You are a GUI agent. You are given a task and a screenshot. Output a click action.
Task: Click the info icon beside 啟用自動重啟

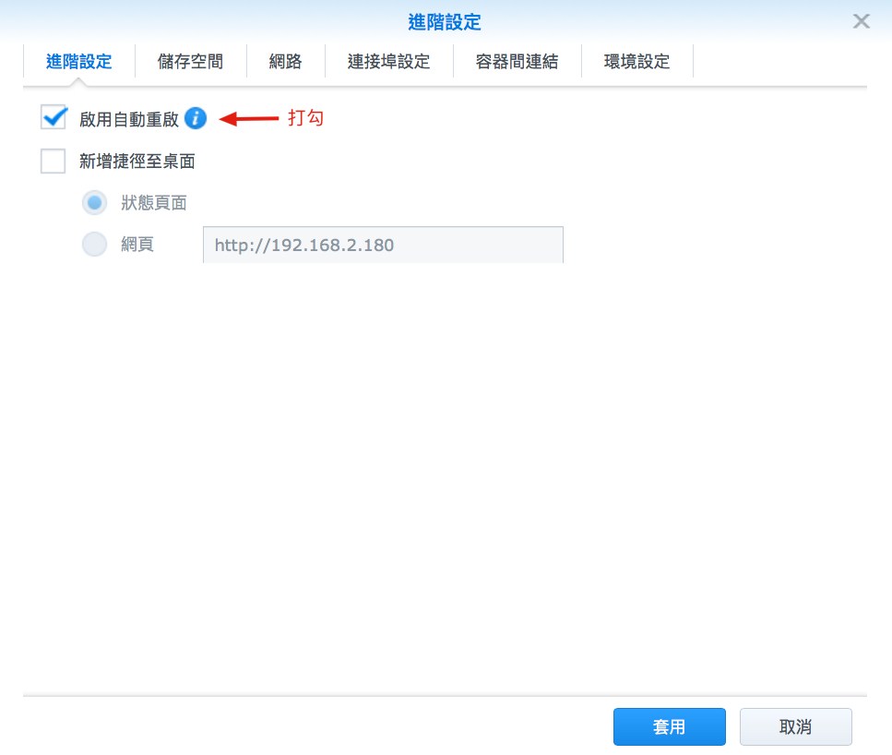click(195, 118)
